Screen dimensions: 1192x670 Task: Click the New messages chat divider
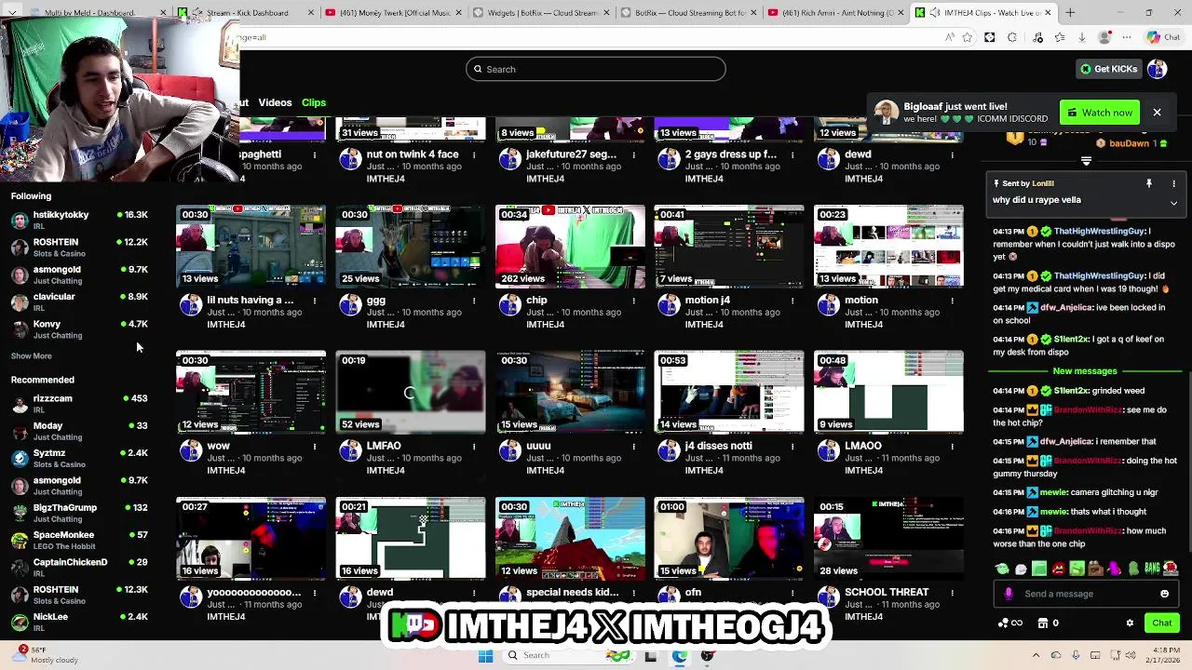coord(1085,371)
